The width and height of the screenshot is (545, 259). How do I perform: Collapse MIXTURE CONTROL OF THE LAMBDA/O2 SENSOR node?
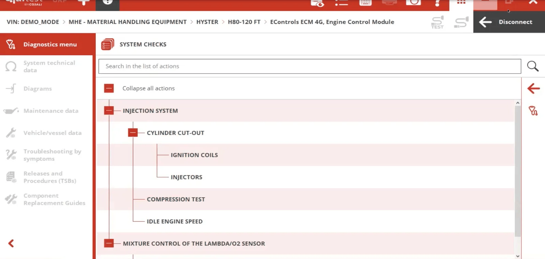[x=109, y=243]
